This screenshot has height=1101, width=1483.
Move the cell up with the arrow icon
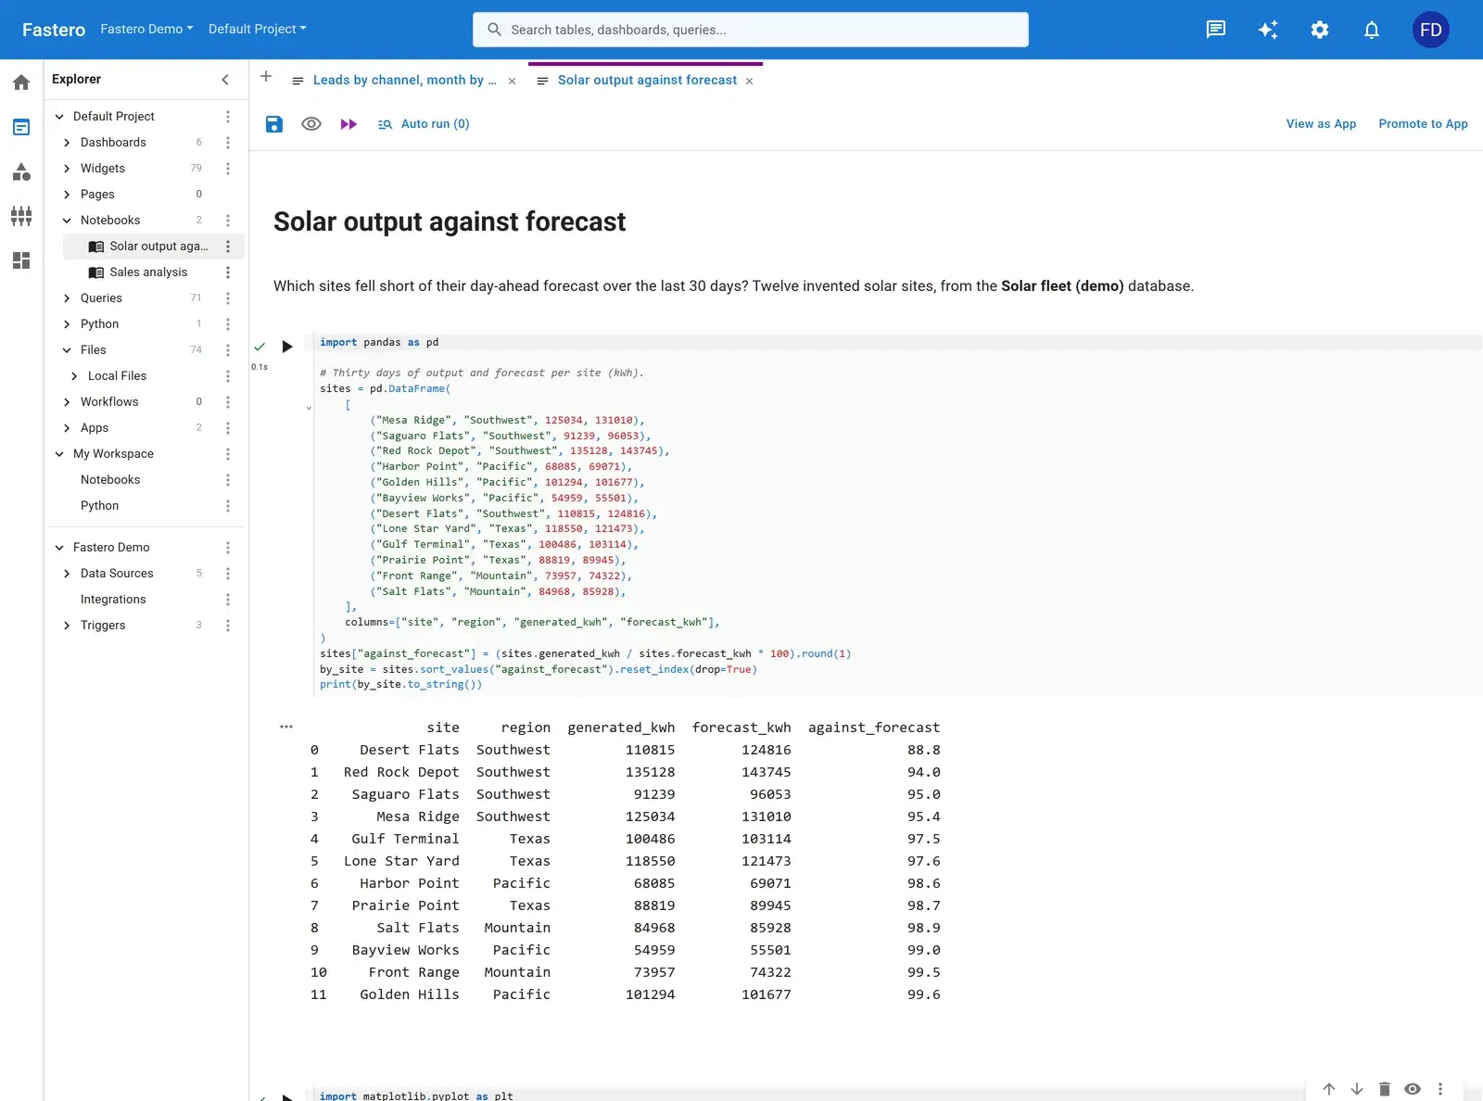click(x=1329, y=1089)
